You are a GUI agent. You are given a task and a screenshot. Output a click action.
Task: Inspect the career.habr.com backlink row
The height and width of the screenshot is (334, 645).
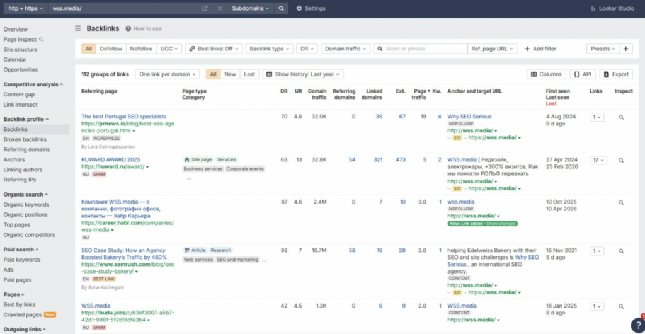tap(620, 202)
